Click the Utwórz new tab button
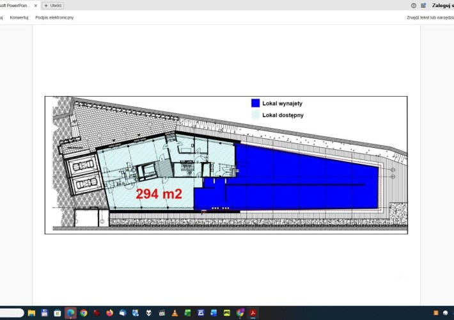 click(52, 5)
